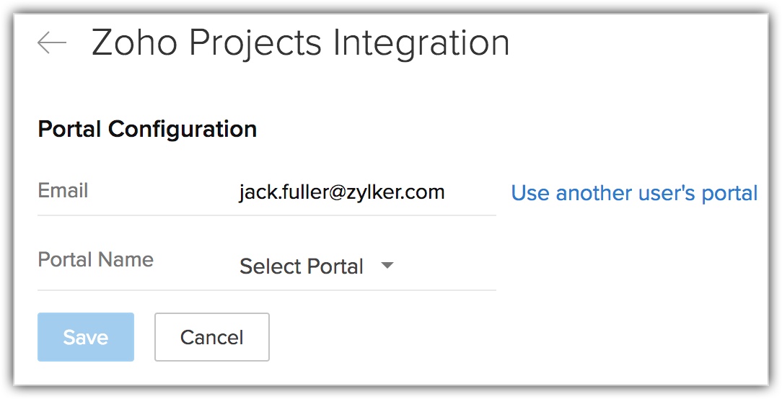Click the Zoho Projects Integration page title
782x399 pixels.
300,43
